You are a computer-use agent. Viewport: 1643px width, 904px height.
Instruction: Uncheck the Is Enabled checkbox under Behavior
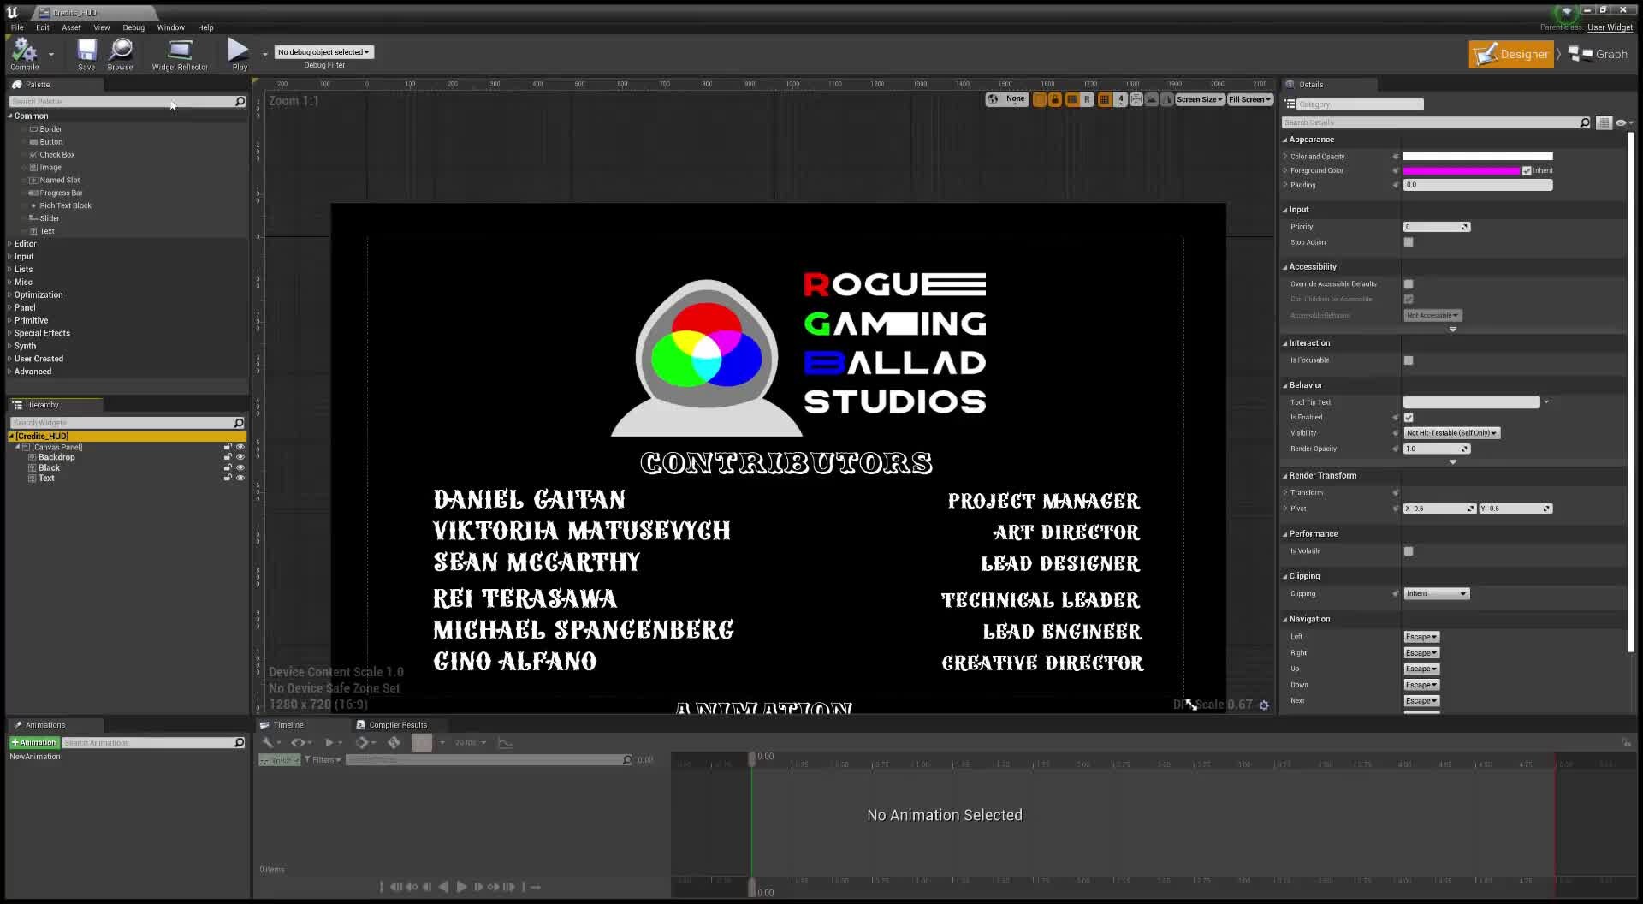[1408, 417]
